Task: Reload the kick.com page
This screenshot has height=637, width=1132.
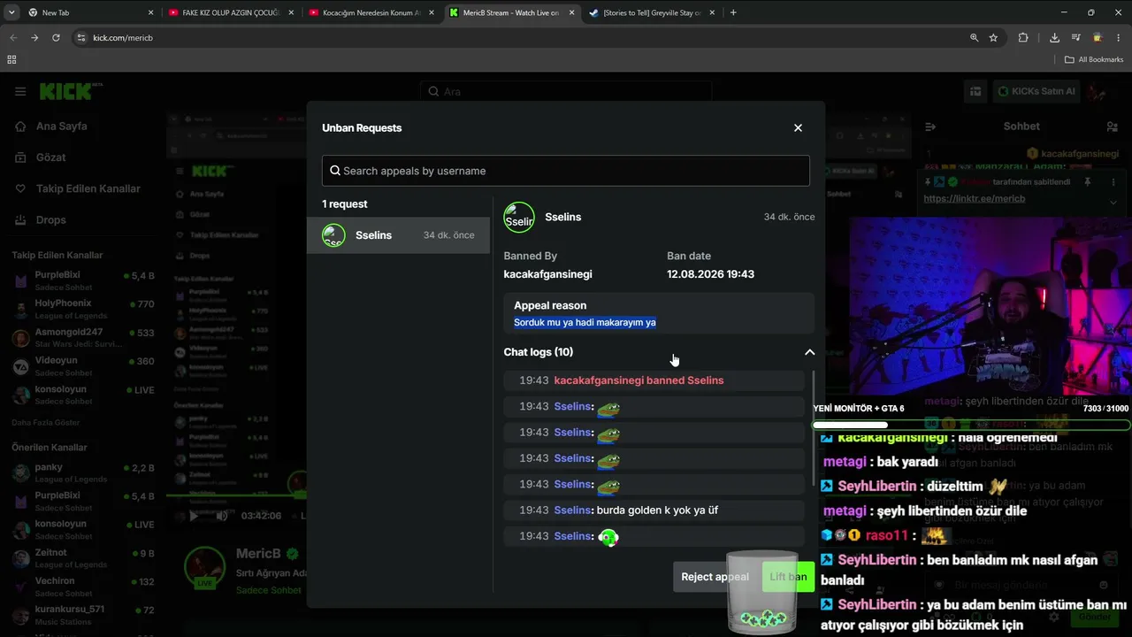Action: click(x=56, y=38)
